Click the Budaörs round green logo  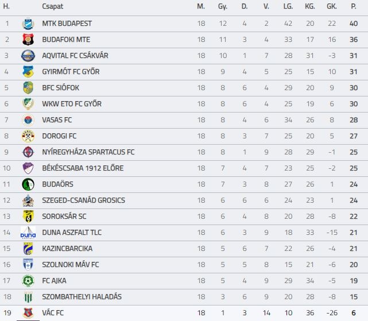pos(28,184)
